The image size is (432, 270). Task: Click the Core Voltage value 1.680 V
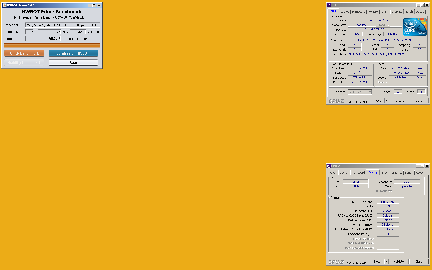pyautogui.click(x=392, y=34)
